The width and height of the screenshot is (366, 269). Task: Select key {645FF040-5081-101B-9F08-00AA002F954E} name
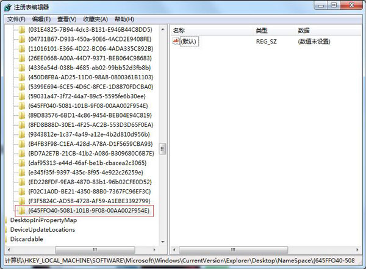point(88,106)
